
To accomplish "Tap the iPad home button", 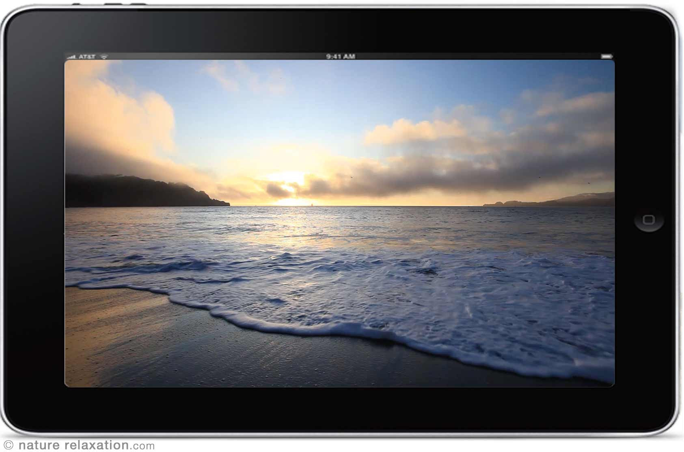I will click(649, 220).
